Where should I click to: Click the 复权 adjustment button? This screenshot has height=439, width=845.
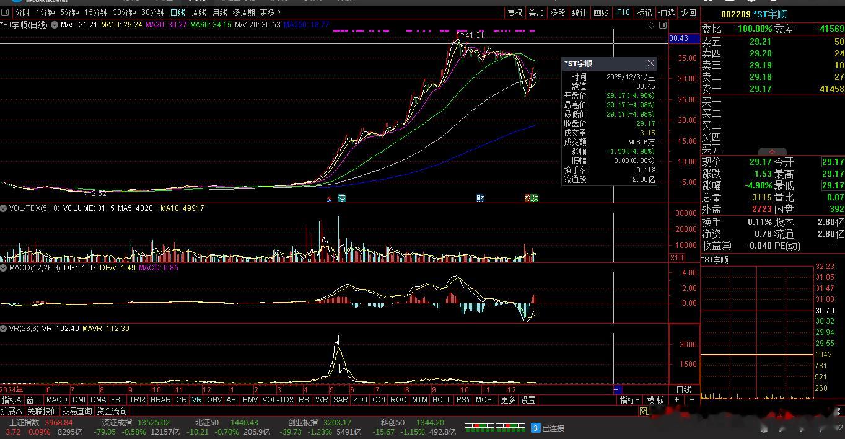point(515,12)
